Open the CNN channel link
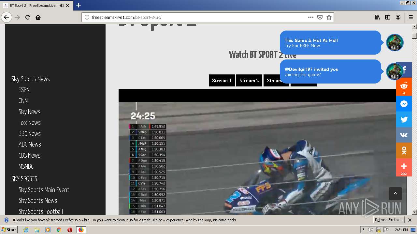The width and height of the screenshot is (417, 234). click(23, 101)
